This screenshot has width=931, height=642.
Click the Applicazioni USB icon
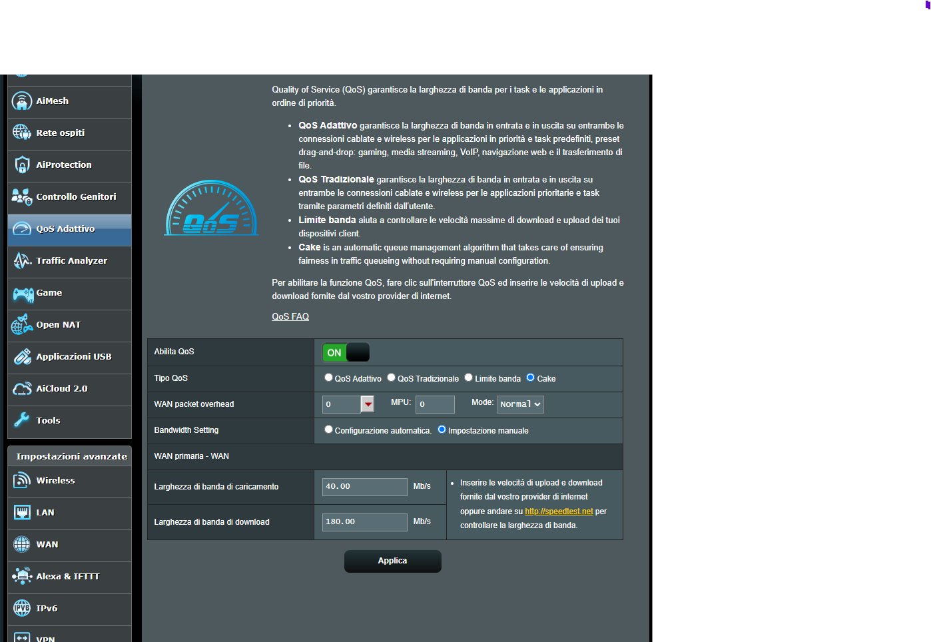tap(22, 357)
